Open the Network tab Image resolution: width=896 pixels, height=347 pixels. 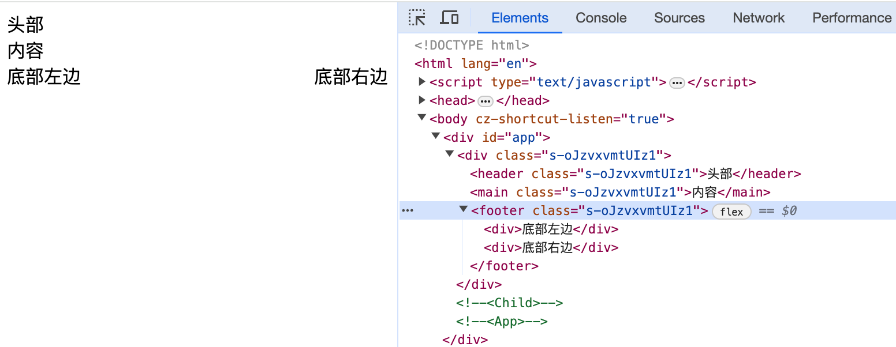click(x=758, y=18)
